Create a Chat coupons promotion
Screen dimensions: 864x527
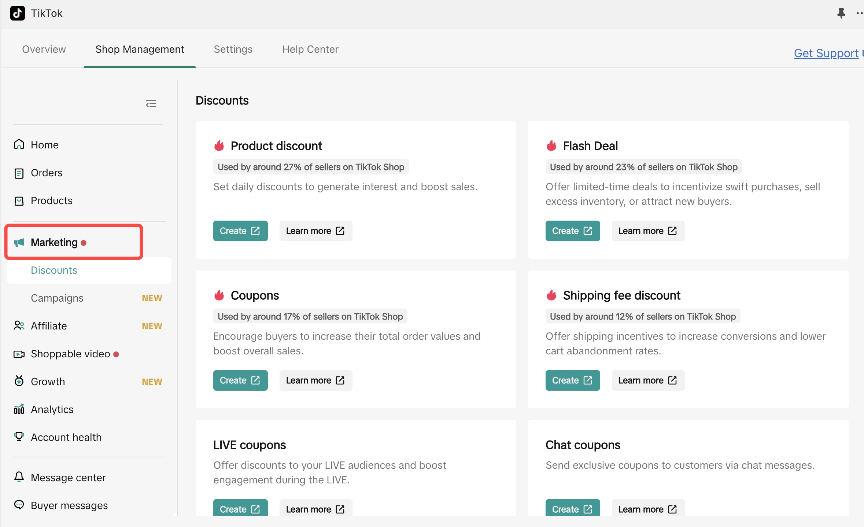[573, 508]
